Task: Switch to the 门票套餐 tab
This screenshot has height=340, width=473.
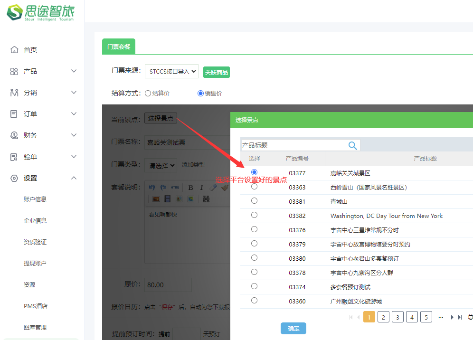Action: (x=119, y=47)
